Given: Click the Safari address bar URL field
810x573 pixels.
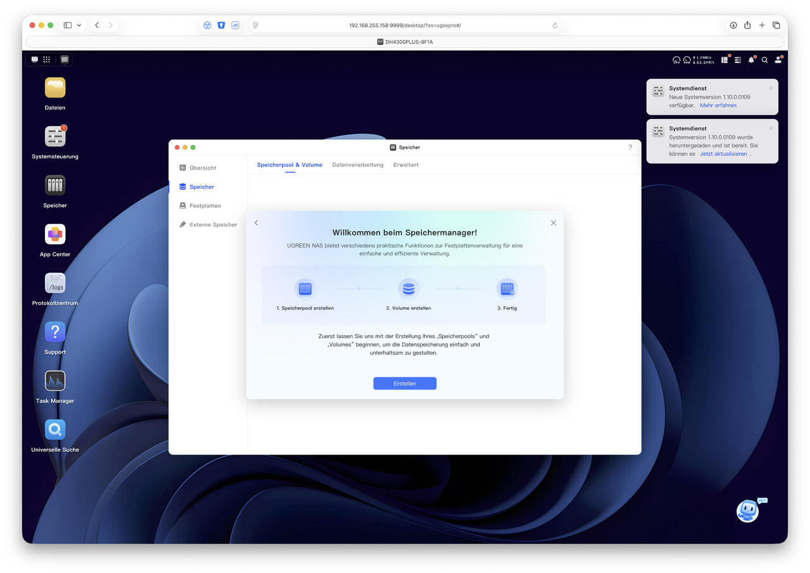Looking at the screenshot, I should [405, 25].
